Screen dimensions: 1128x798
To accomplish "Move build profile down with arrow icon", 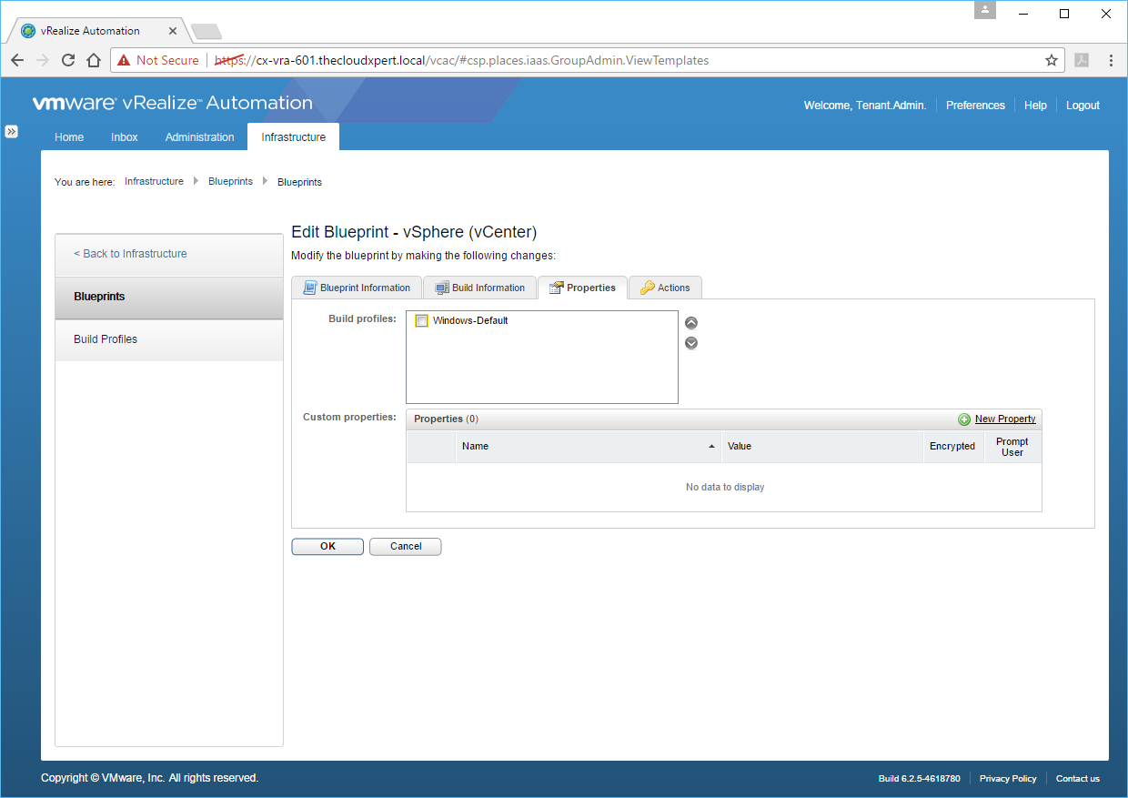I will tap(691, 343).
